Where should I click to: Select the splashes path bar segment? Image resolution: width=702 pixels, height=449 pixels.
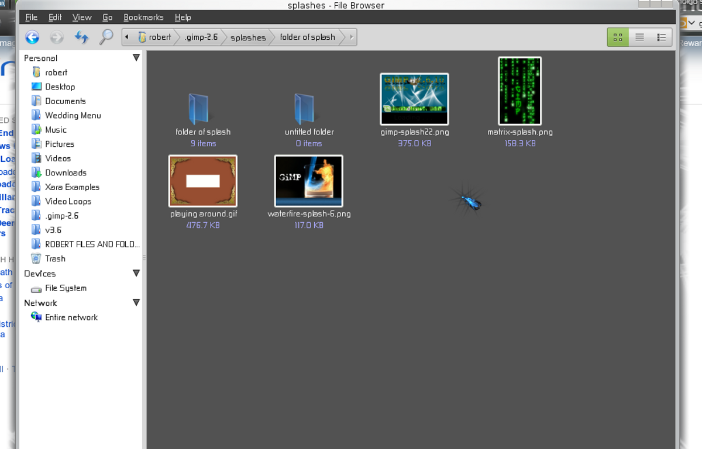coord(248,37)
